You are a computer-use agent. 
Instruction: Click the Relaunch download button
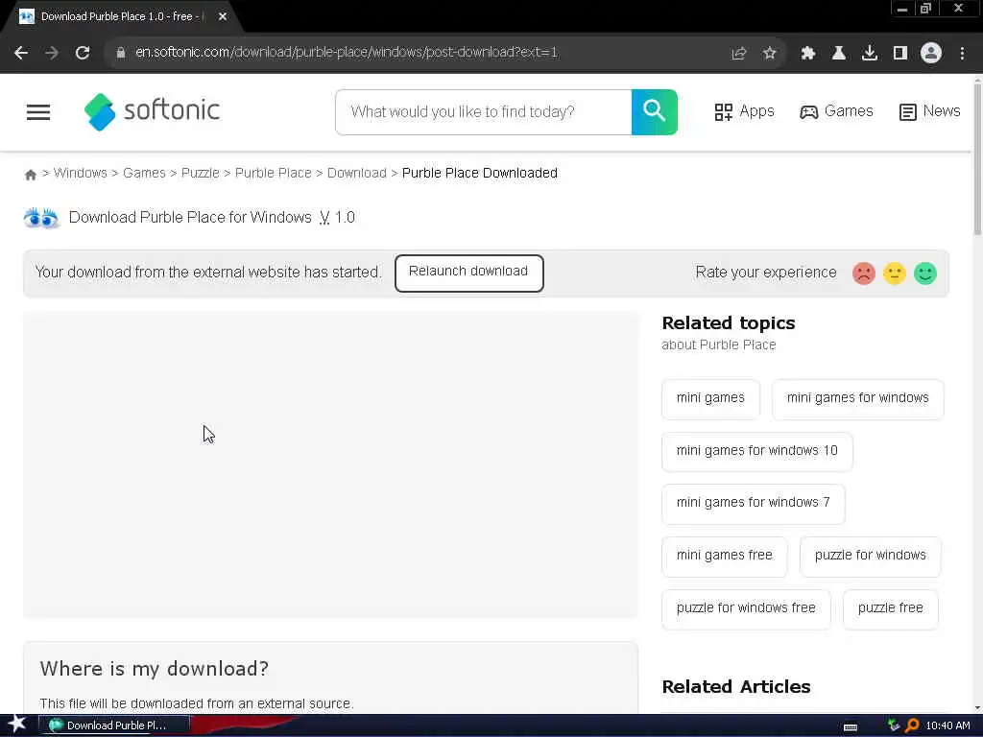[468, 273]
